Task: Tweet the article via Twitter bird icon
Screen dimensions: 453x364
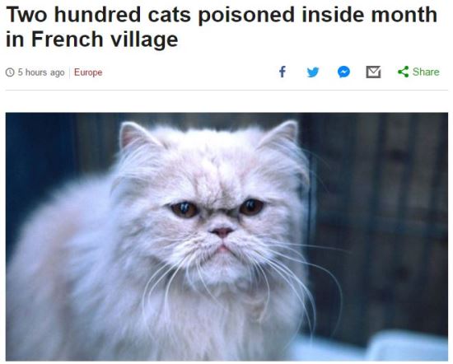Action: click(313, 72)
